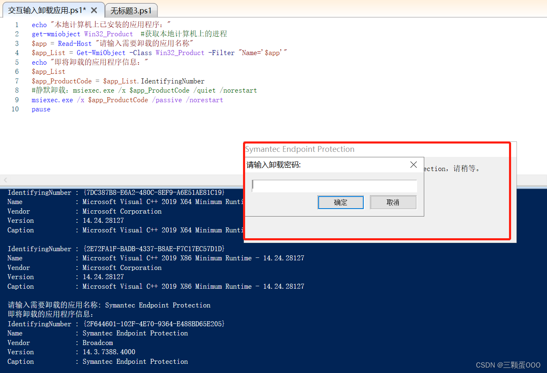
Task: Click Caption Symantec Endpoint Protection console line
Action: coord(98,361)
